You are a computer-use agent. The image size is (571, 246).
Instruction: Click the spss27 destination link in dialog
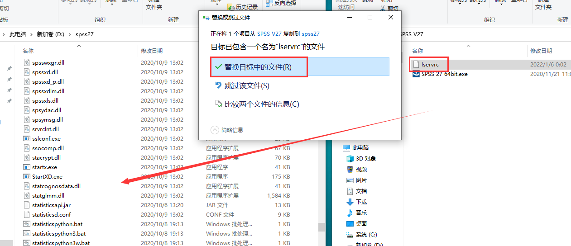(311, 34)
